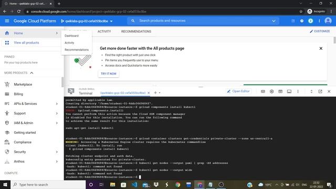Open the settings three-dot menu in header
The height and width of the screenshot is (189, 336).
pos(319,21)
